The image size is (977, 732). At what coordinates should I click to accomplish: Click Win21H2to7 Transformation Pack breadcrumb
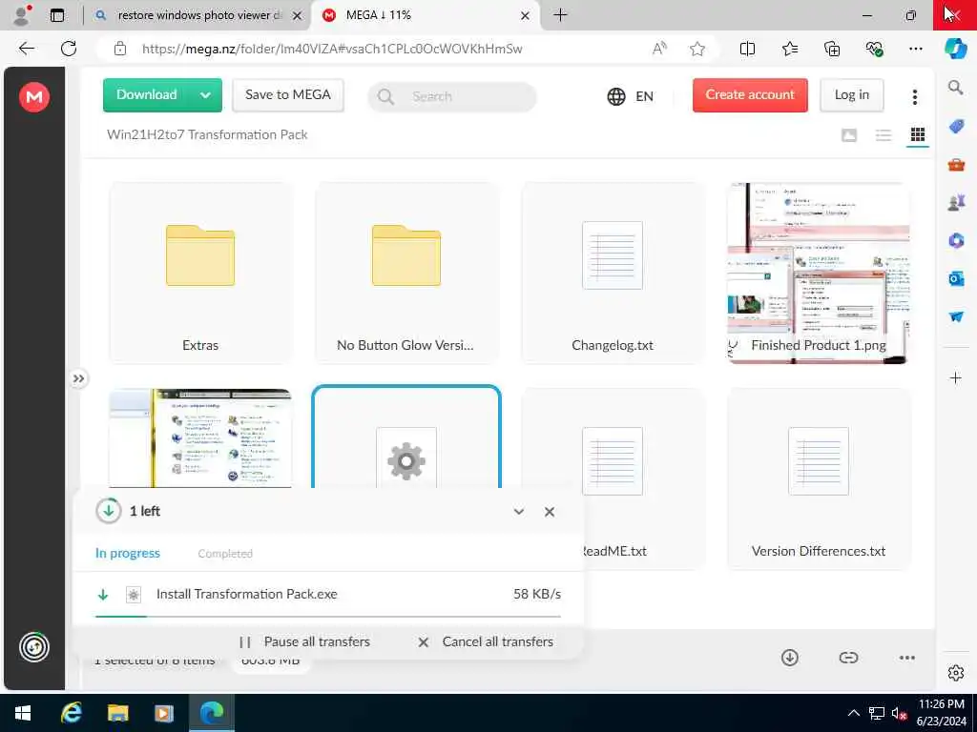click(x=207, y=135)
